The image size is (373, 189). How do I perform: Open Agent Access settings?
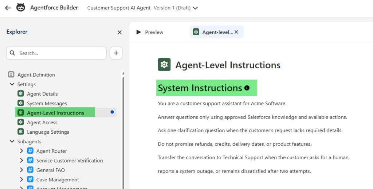[42, 122]
